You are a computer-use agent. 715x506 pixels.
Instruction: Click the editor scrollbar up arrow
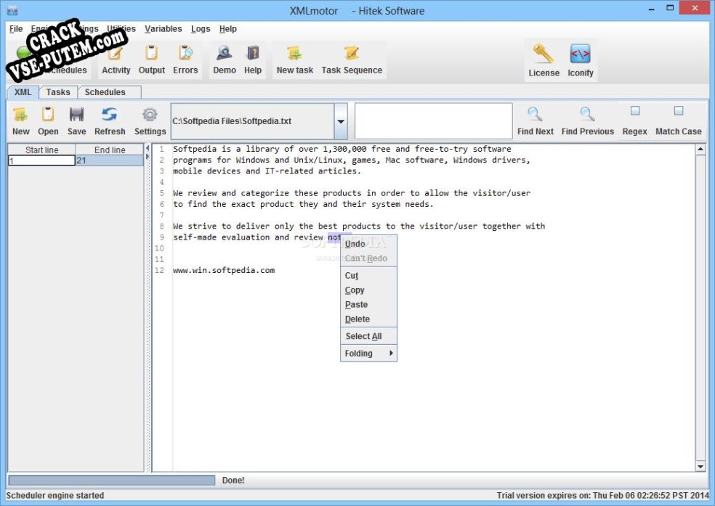(700, 150)
